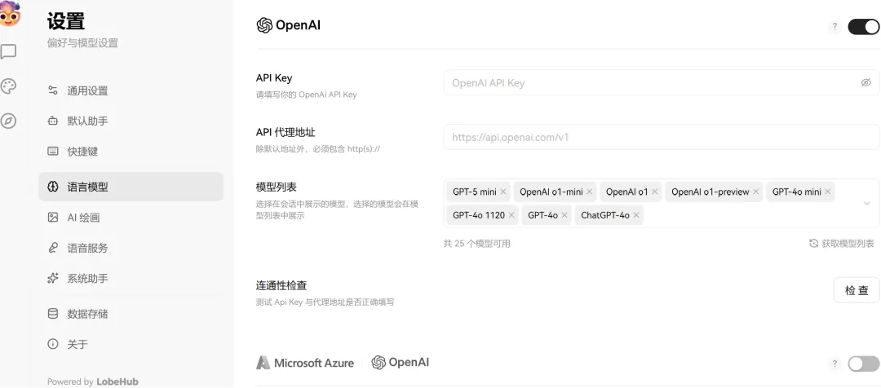
Task: Click the Microsoft Azure logo
Action: point(305,363)
